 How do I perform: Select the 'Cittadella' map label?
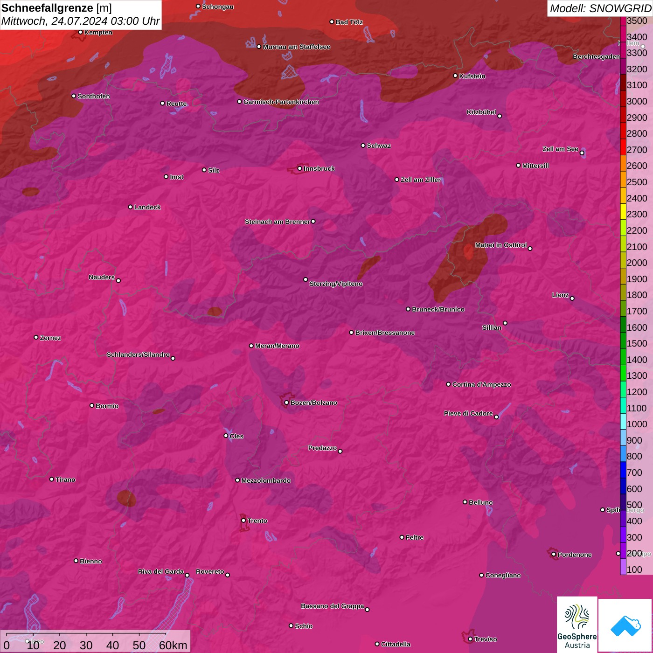(x=396, y=644)
